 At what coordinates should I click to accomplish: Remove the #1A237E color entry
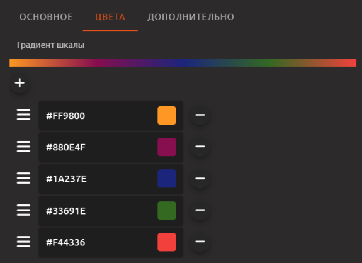click(x=200, y=178)
